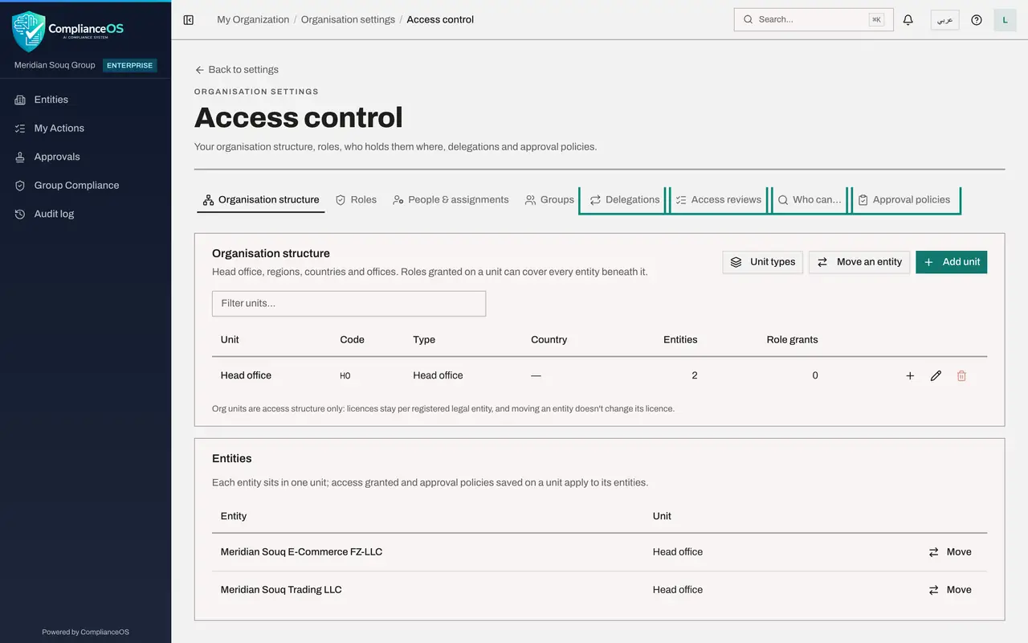Open user avatar menu L
This screenshot has height=643, width=1028.
point(1006,20)
